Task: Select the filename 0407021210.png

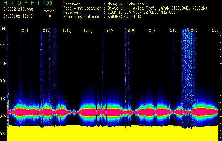Action: pyautogui.click(x=18, y=9)
